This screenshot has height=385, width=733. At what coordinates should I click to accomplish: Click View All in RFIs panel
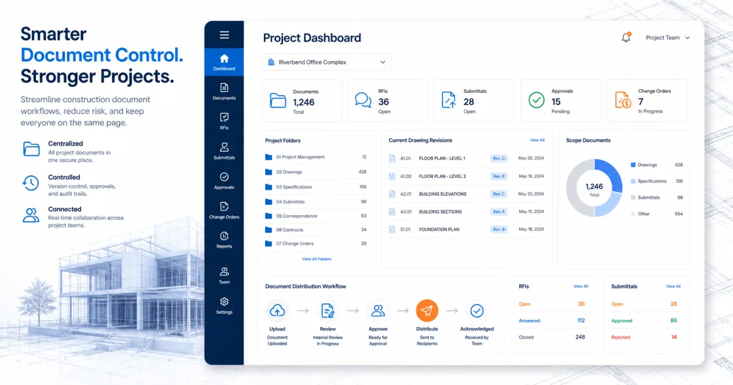click(x=581, y=286)
